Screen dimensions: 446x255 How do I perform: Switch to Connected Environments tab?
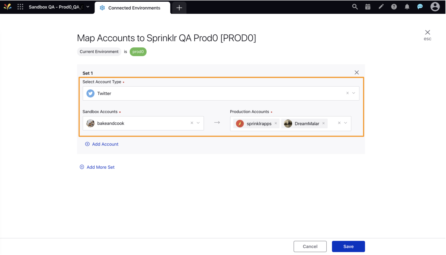pyautogui.click(x=132, y=8)
